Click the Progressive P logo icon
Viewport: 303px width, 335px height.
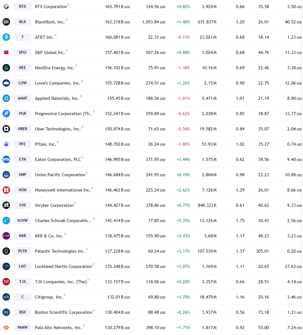pos(6,114)
